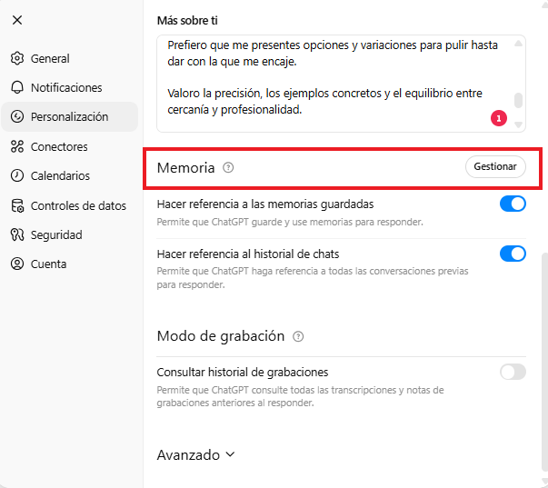Click the help icon beside Memoria

click(228, 168)
